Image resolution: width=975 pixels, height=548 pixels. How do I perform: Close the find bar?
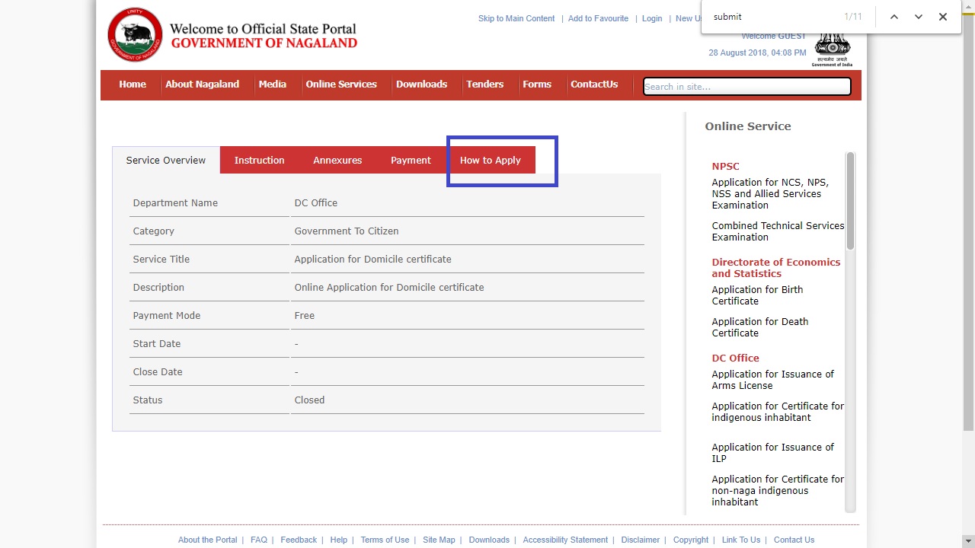[x=942, y=16]
